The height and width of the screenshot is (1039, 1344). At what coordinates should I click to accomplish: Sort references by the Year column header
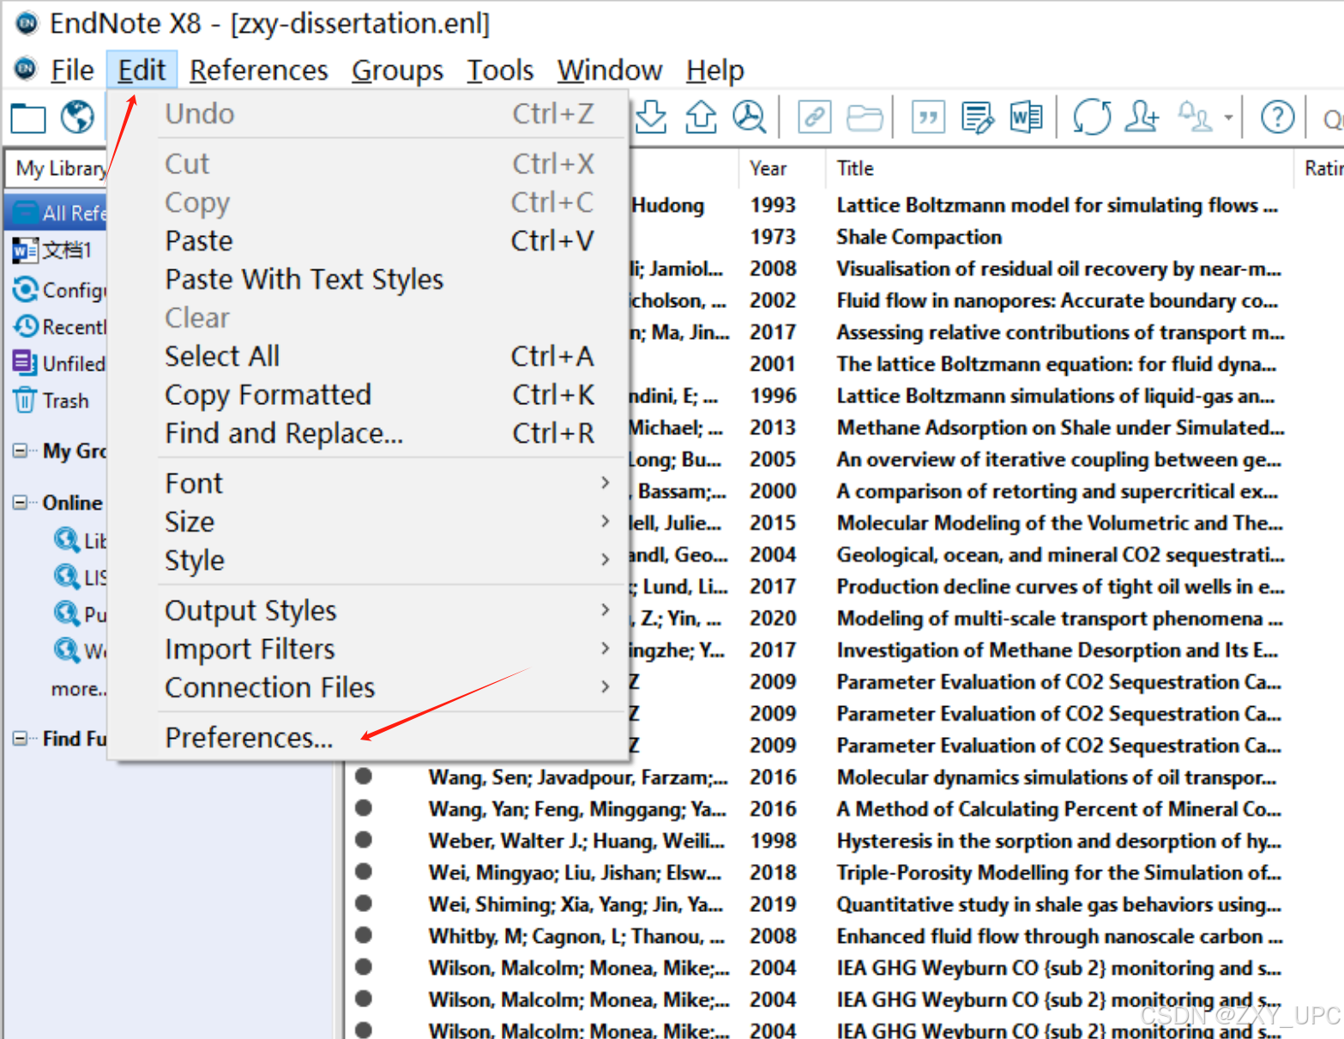tap(780, 168)
